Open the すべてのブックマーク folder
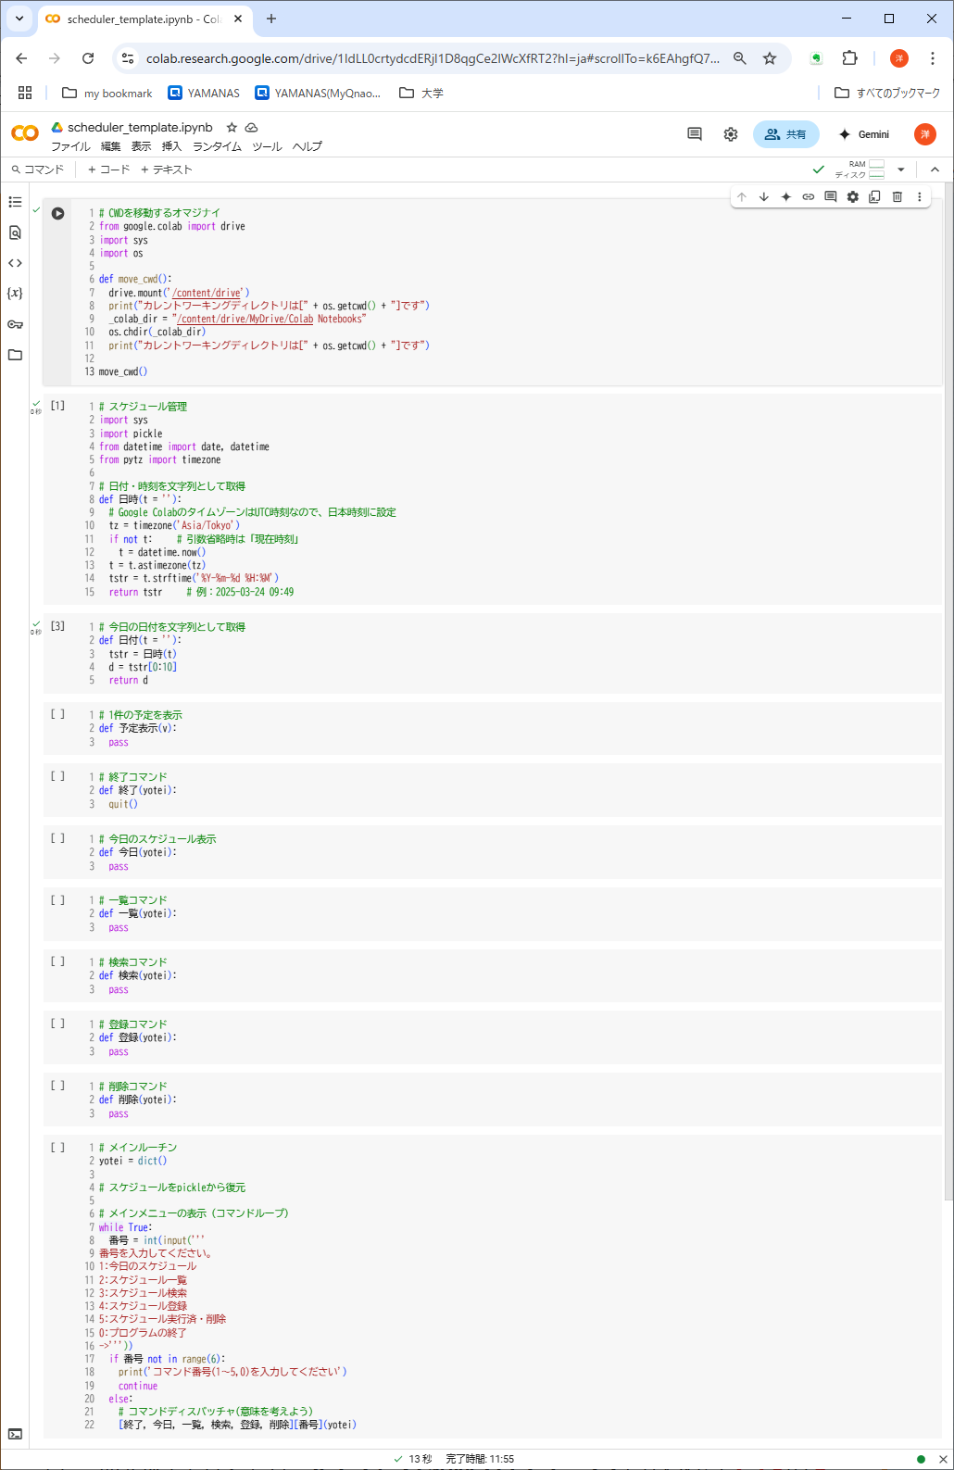This screenshot has height=1470, width=954. [x=887, y=93]
